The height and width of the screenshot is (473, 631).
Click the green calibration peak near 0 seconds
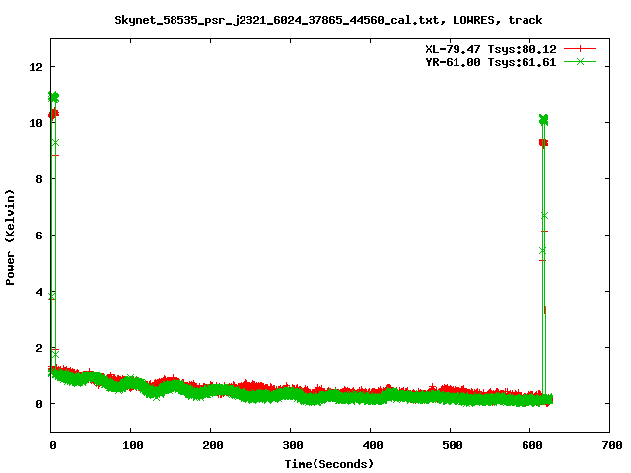tap(53, 97)
